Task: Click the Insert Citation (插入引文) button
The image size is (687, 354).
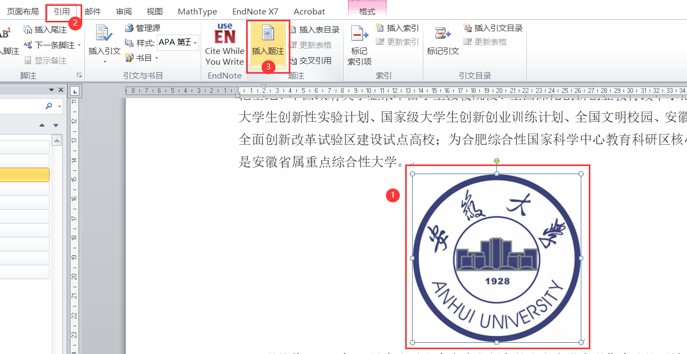Action: pos(105,44)
